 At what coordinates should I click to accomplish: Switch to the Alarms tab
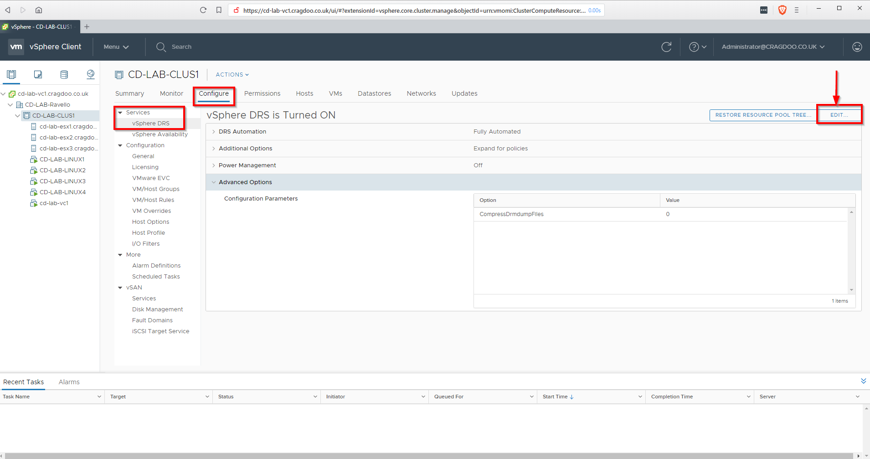pos(69,382)
